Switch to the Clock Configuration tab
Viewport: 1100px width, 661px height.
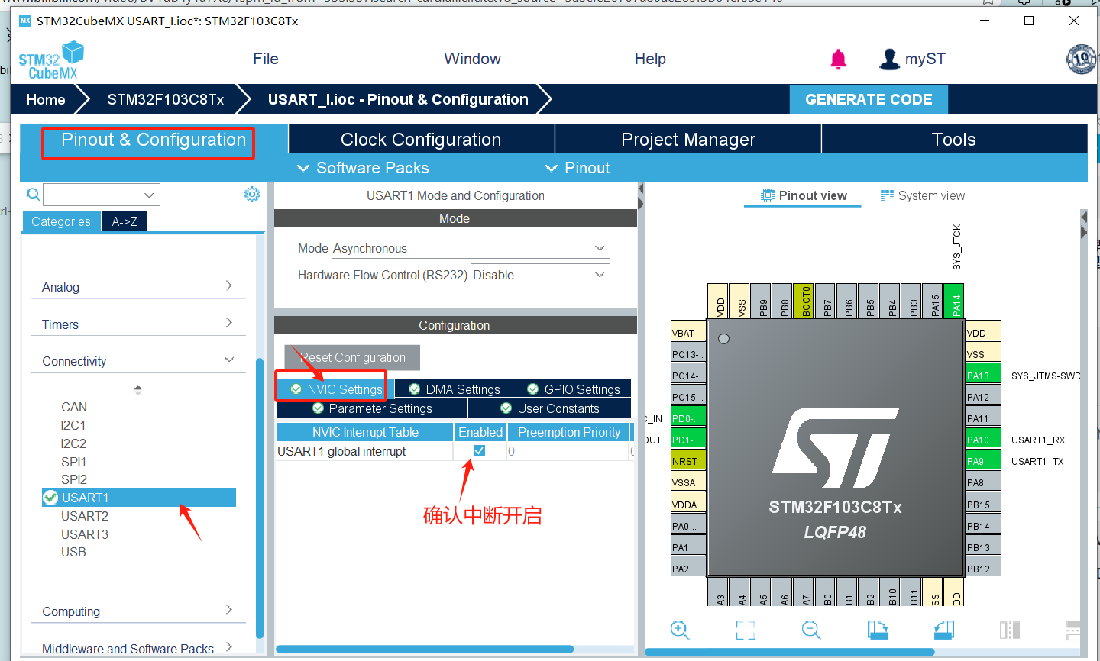click(x=421, y=140)
